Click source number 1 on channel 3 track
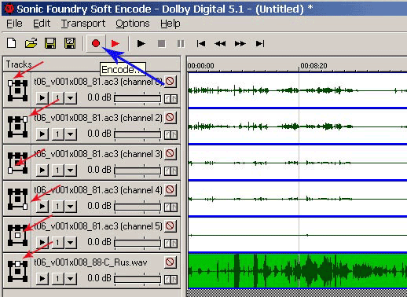407x297 pixels. click(57, 170)
